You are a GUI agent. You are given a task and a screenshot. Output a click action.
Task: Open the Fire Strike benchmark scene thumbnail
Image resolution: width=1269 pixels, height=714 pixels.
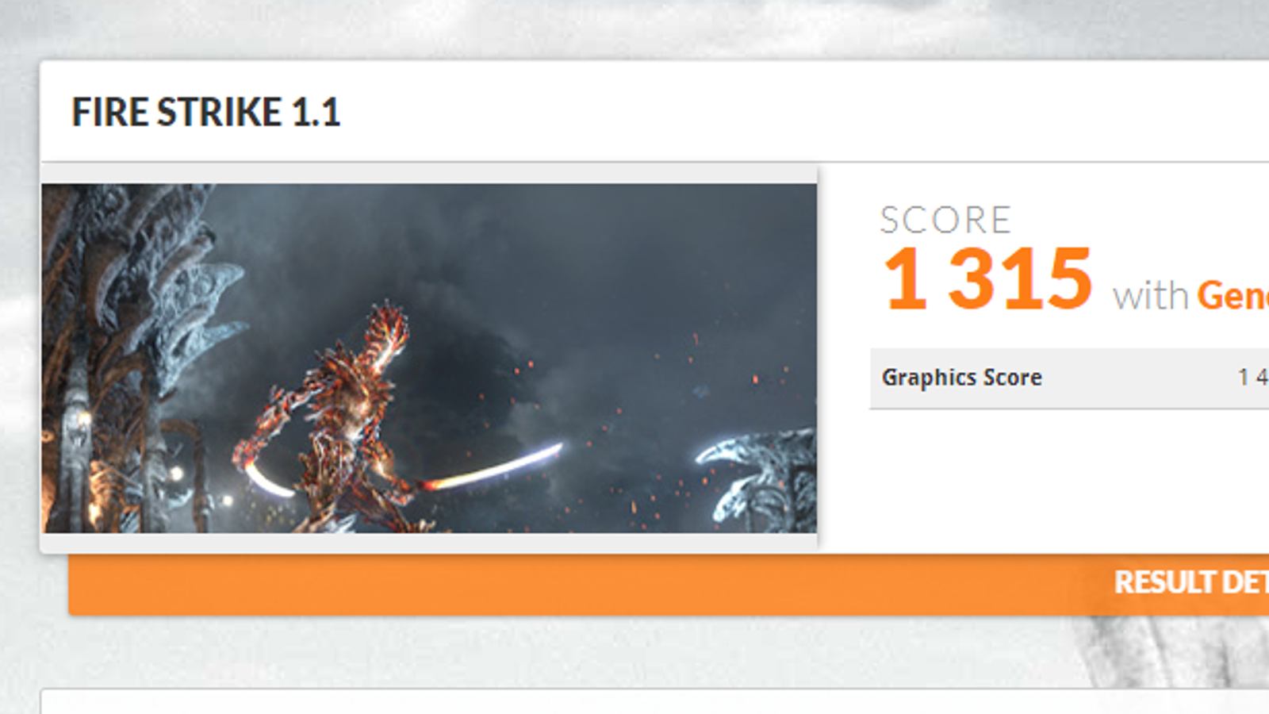[x=429, y=358]
